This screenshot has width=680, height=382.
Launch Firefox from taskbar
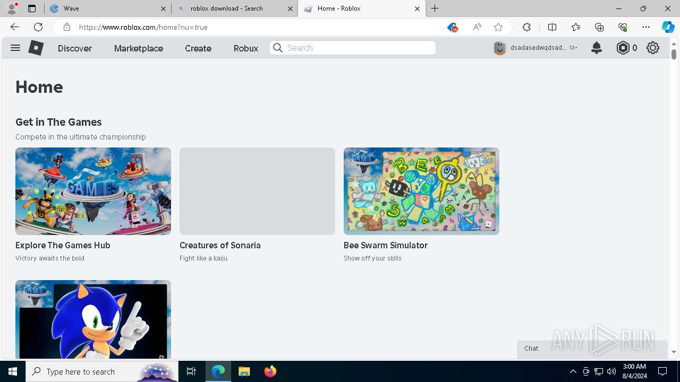pyautogui.click(x=270, y=371)
